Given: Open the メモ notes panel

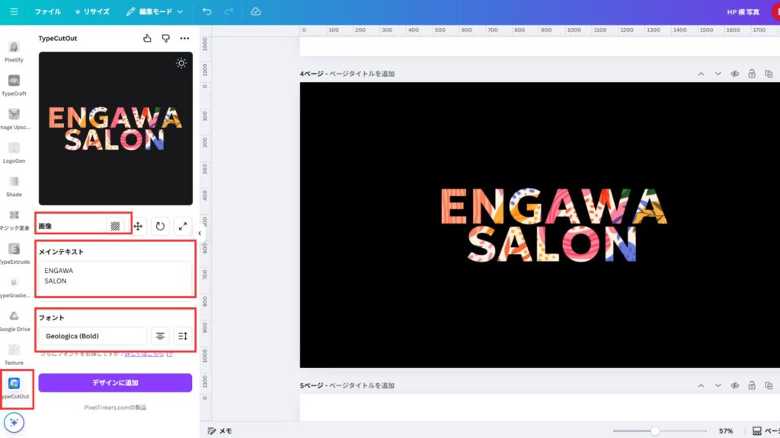Looking at the screenshot, I should click(x=220, y=431).
